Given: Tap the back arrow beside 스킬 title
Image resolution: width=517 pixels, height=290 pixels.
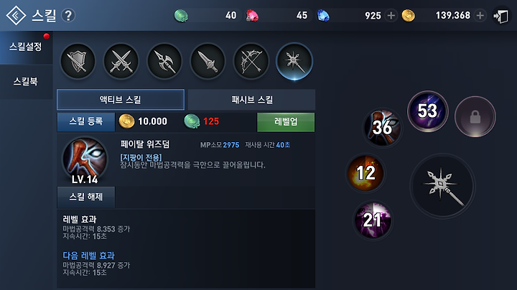Looking at the screenshot, I should tap(16, 16).
